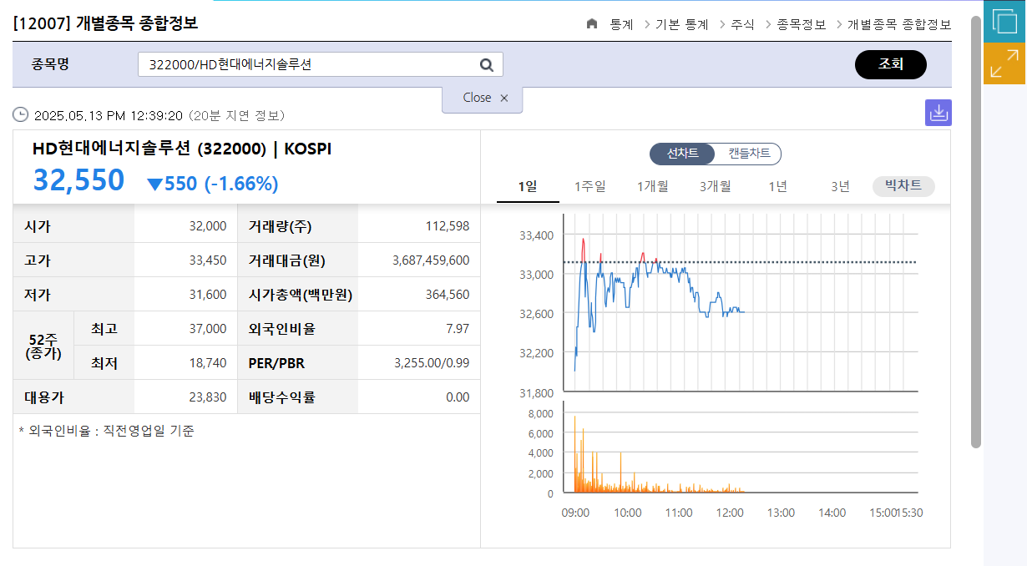This screenshot has width=1027, height=566.
Task: Open the 통계 breadcrumb link
Action: (623, 25)
